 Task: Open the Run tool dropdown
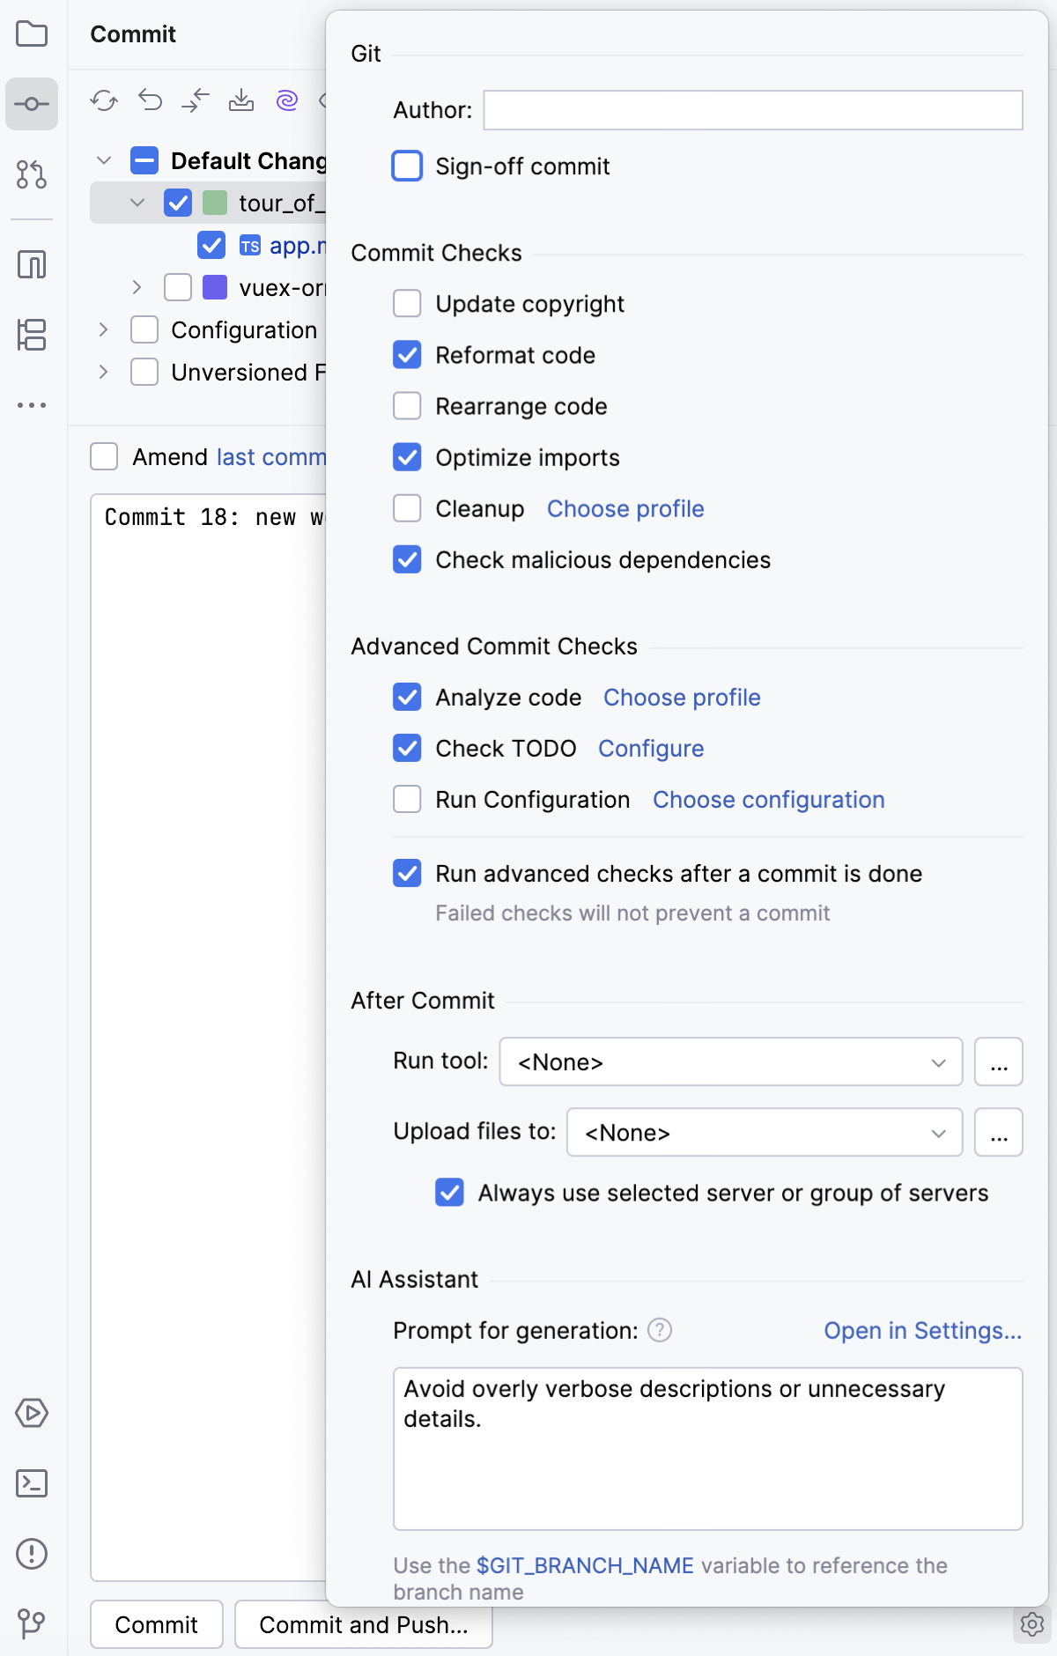coord(731,1061)
